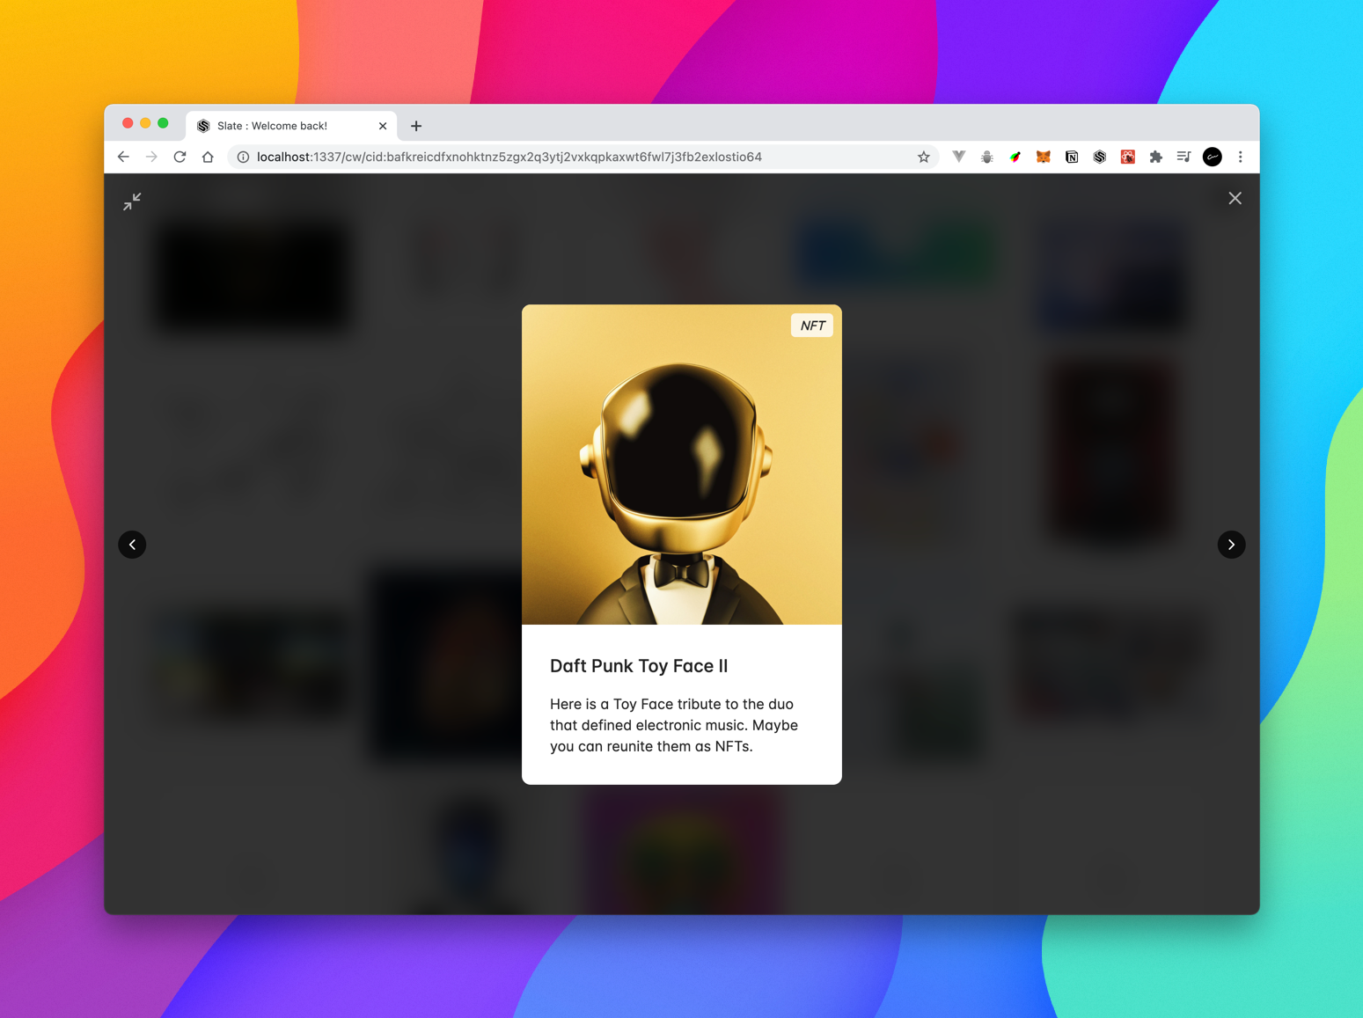
Task: Open the Slate extension in the toolbar
Action: [1099, 157]
